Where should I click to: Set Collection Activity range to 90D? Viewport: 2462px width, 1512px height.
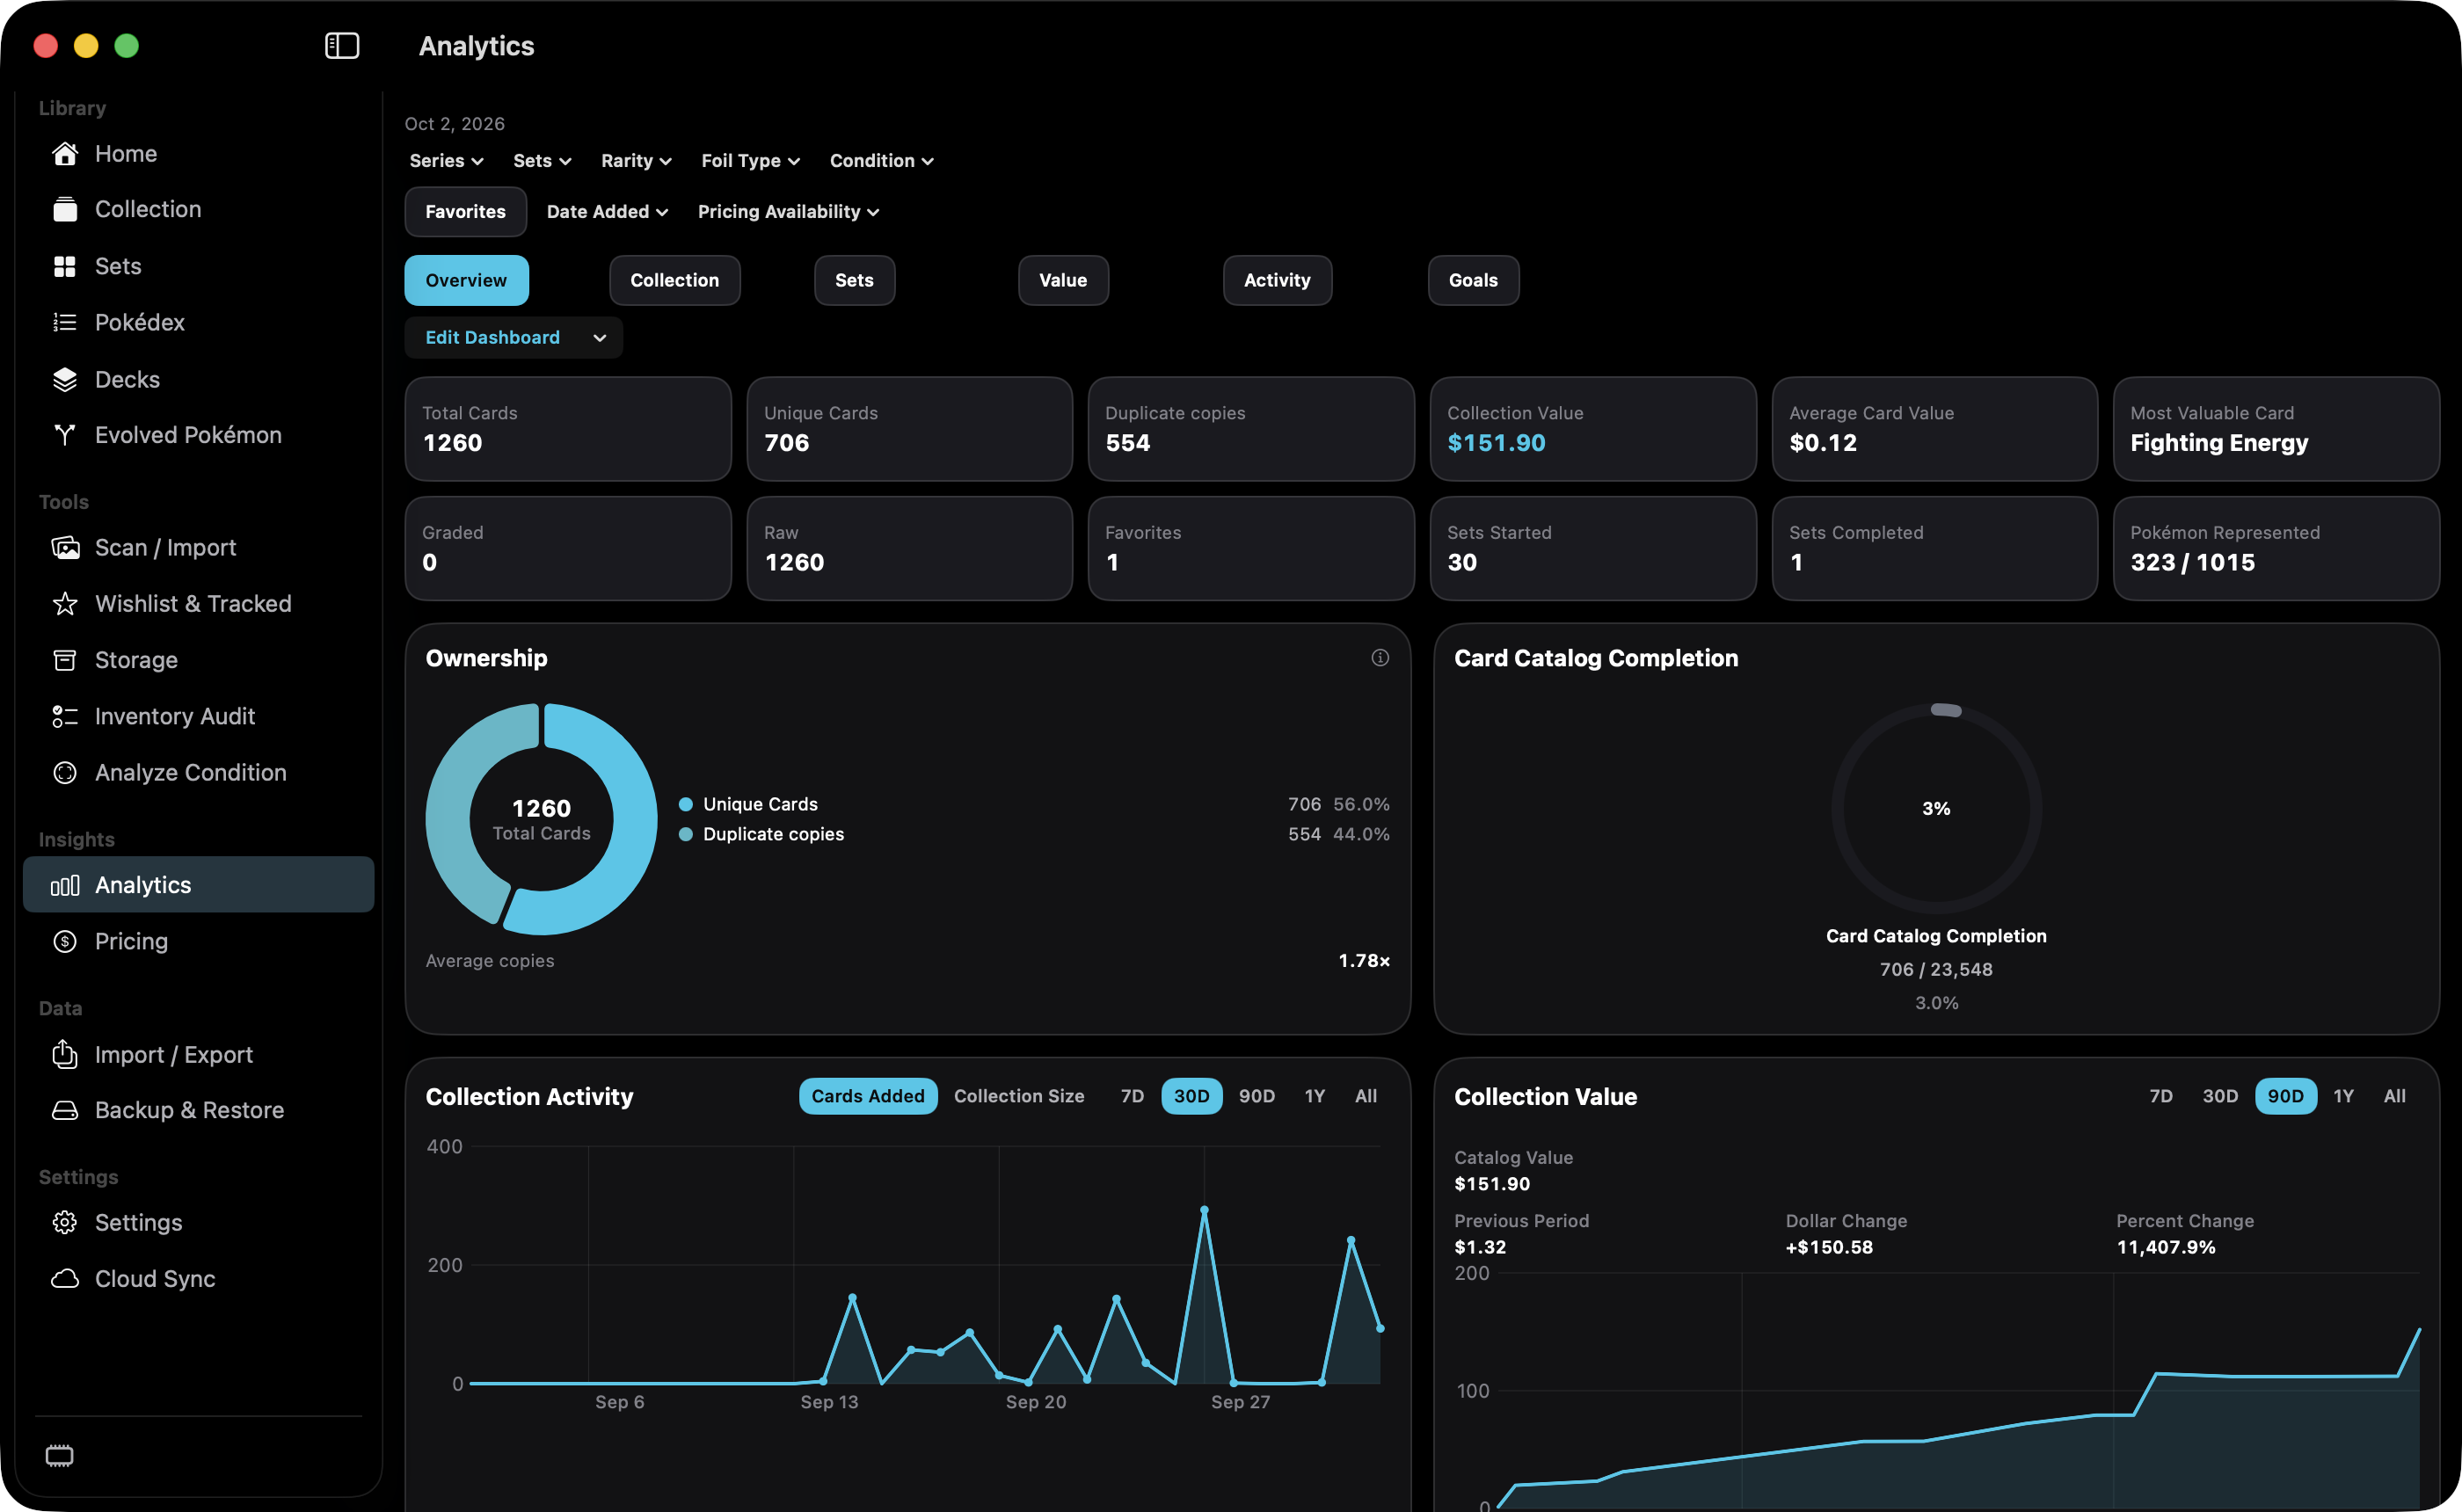[1257, 1096]
